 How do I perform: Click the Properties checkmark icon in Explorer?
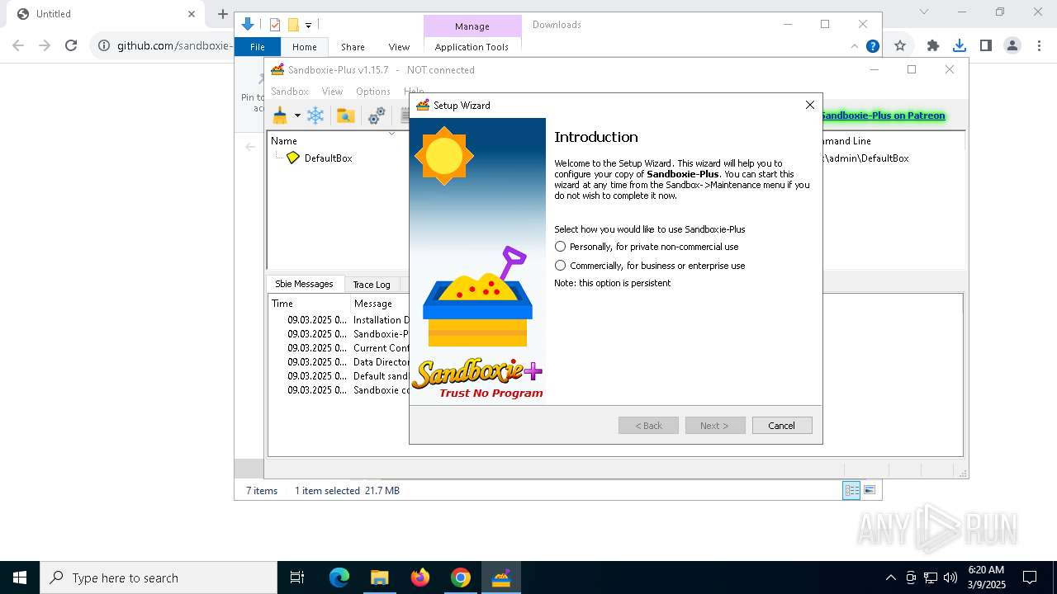275,25
